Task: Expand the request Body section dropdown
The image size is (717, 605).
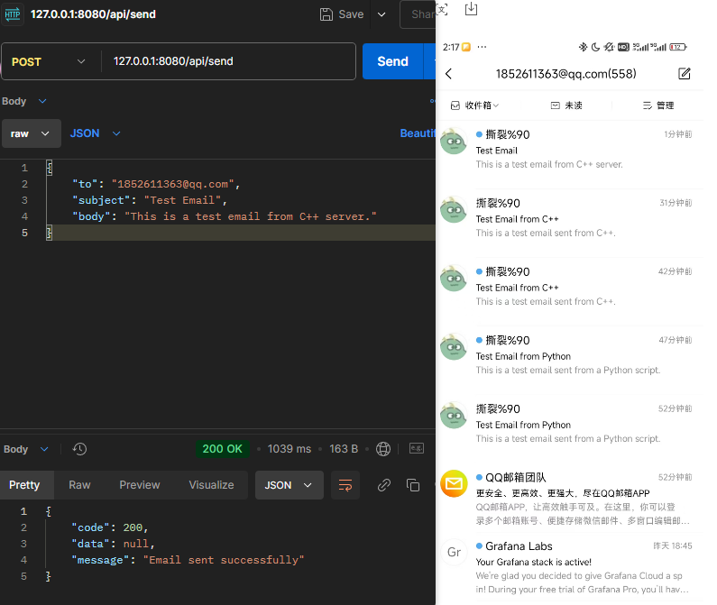Action: [42, 101]
